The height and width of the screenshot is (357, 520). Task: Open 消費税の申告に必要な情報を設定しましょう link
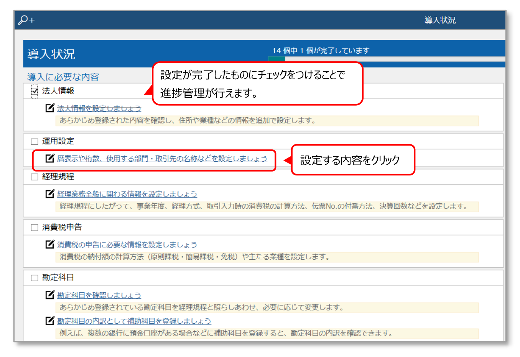(127, 245)
